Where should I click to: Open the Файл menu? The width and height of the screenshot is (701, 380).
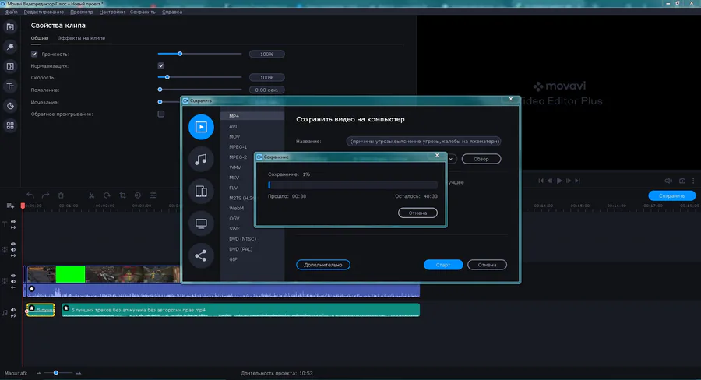[11, 12]
